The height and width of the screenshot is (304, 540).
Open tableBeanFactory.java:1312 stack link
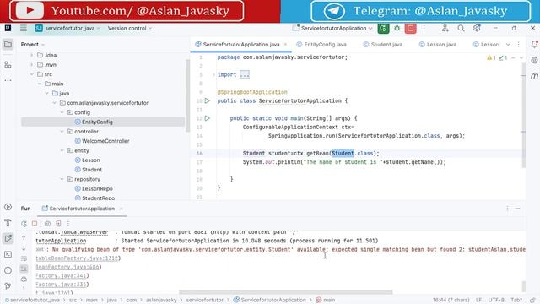(77, 258)
